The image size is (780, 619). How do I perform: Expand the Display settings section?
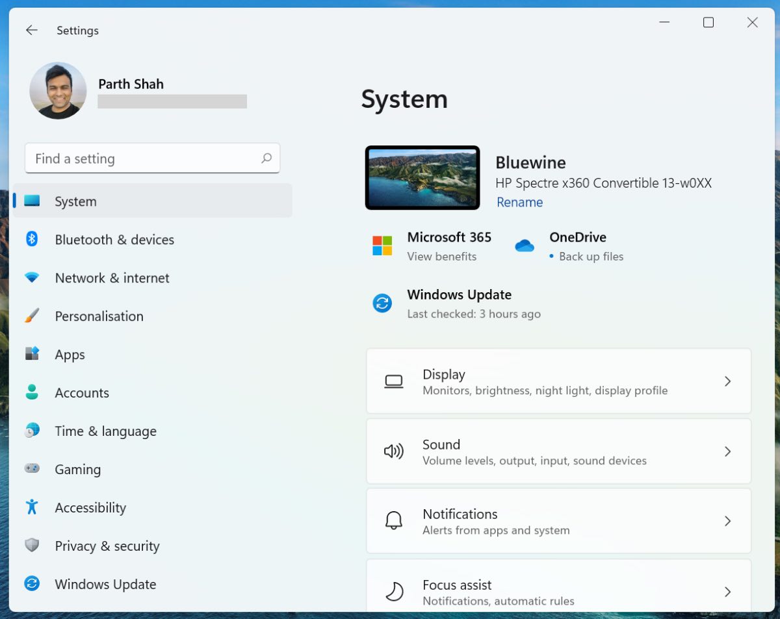pos(727,381)
